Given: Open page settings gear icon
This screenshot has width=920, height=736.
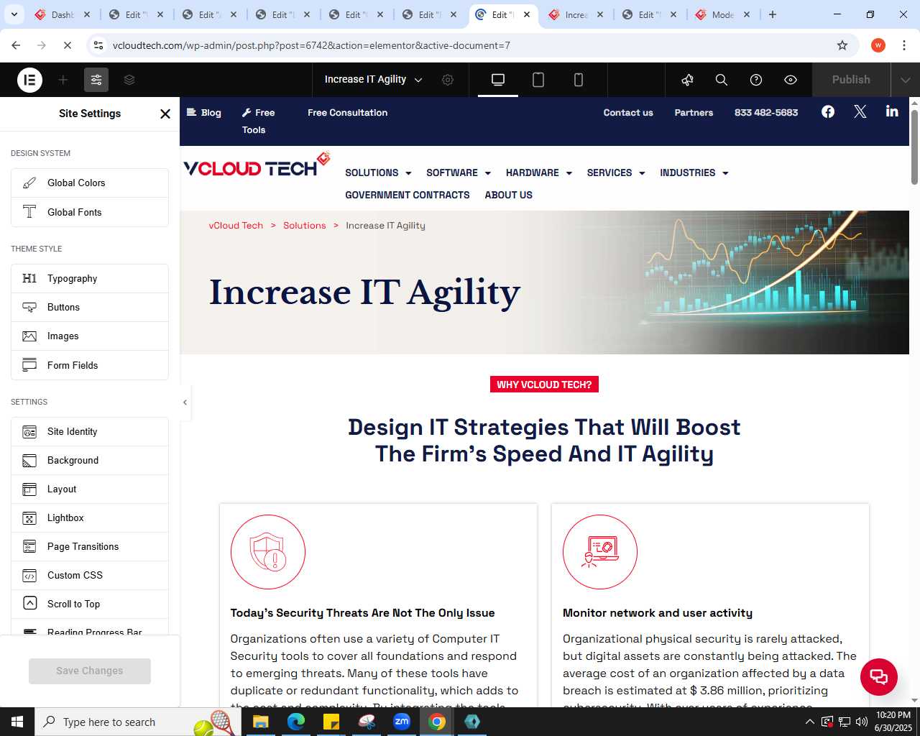Looking at the screenshot, I should click(x=448, y=80).
